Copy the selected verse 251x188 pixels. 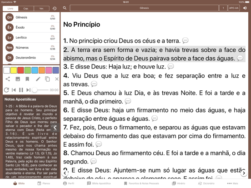tap(47, 79)
